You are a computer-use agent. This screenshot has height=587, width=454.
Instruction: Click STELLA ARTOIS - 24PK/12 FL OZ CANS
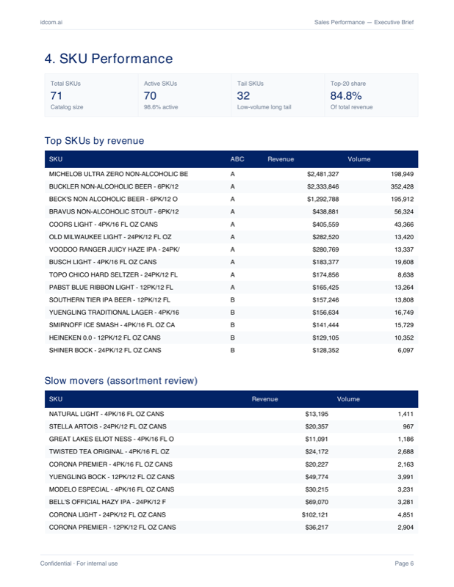107,426
